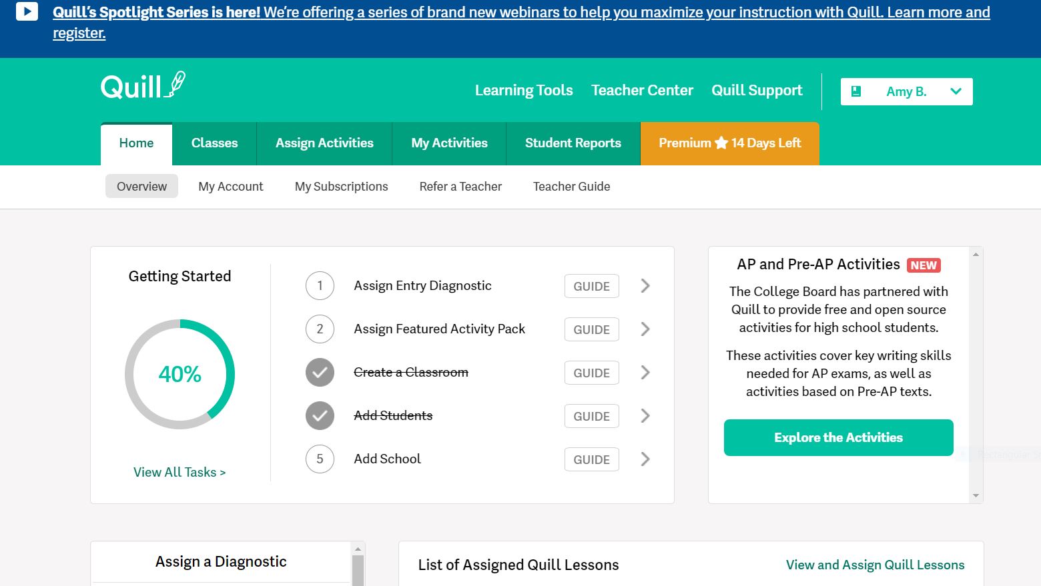The width and height of the screenshot is (1041, 586).
Task: Open the Student Reports tab
Action: [x=573, y=143]
